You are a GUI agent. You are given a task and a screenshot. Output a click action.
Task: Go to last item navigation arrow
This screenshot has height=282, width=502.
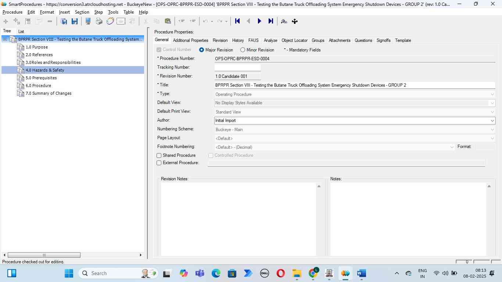pyautogui.click(x=271, y=21)
